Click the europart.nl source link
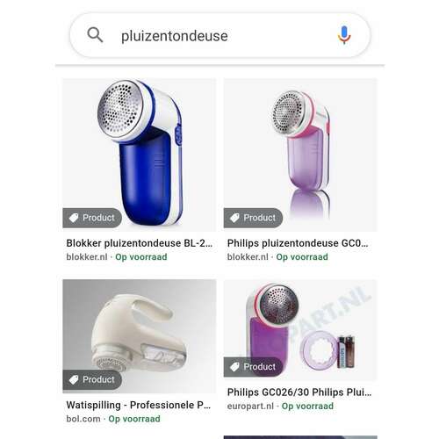439x439 pixels. tap(250, 406)
